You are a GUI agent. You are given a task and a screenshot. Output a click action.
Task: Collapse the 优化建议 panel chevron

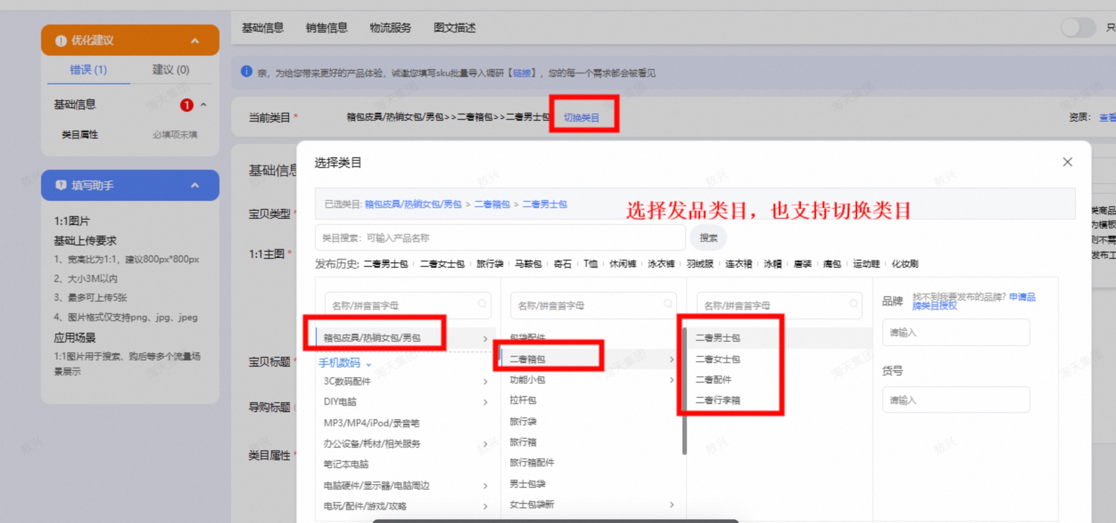[x=195, y=41]
